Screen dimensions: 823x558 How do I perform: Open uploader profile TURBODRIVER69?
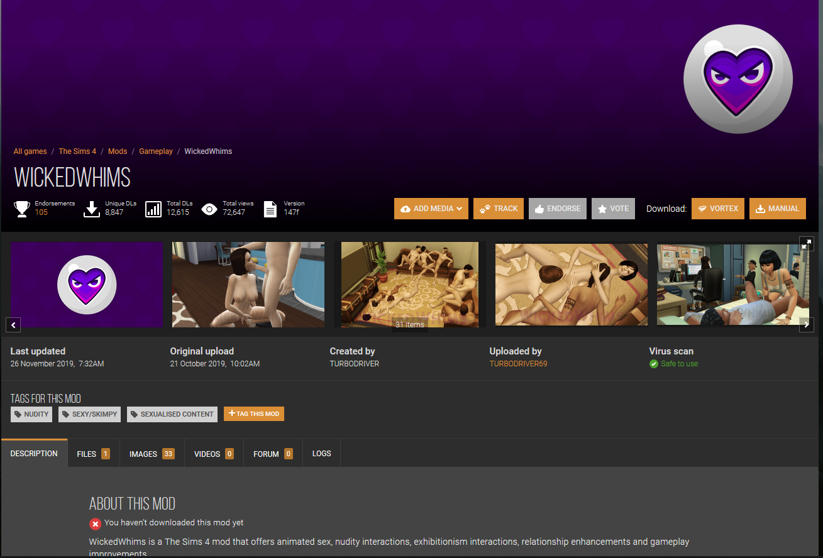(x=519, y=364)
